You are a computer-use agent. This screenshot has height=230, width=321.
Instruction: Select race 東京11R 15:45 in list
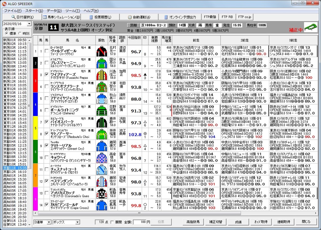15,123
